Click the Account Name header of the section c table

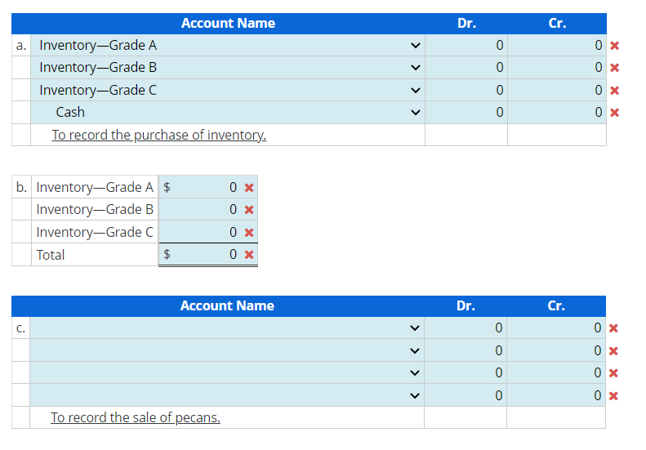227,305
